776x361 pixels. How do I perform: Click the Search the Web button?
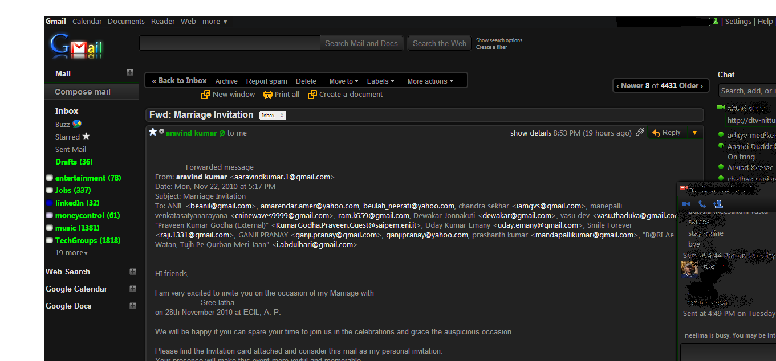440,43
